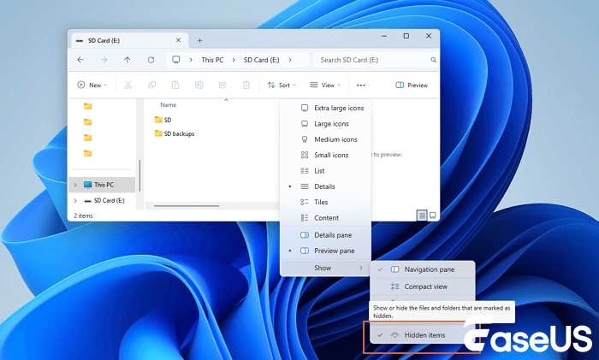The width and height of the screenshot is (599, 360).
Task: Enable the Details pane option
Action: [x=332, y=234]
